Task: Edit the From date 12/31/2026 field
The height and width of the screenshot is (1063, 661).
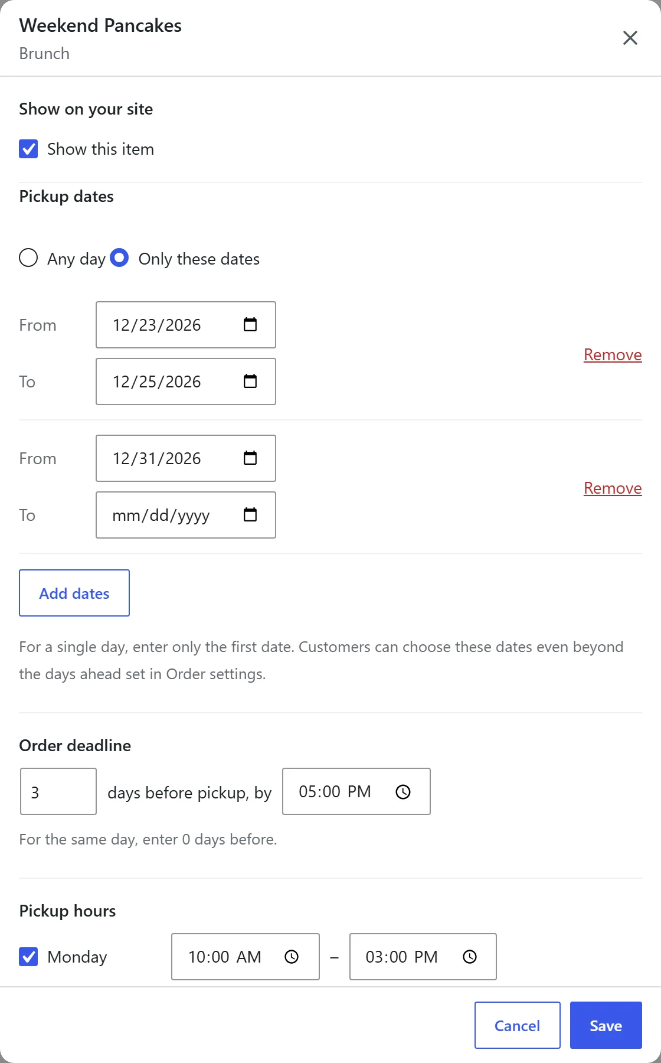Action: coord(186,458)
